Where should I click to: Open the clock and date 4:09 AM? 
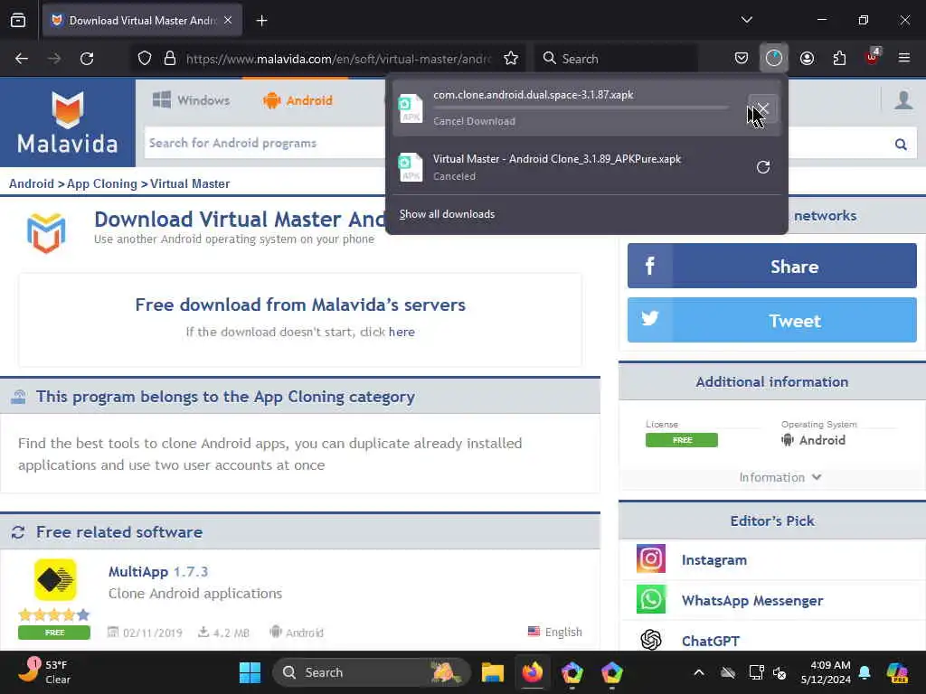tap(826, 672)
